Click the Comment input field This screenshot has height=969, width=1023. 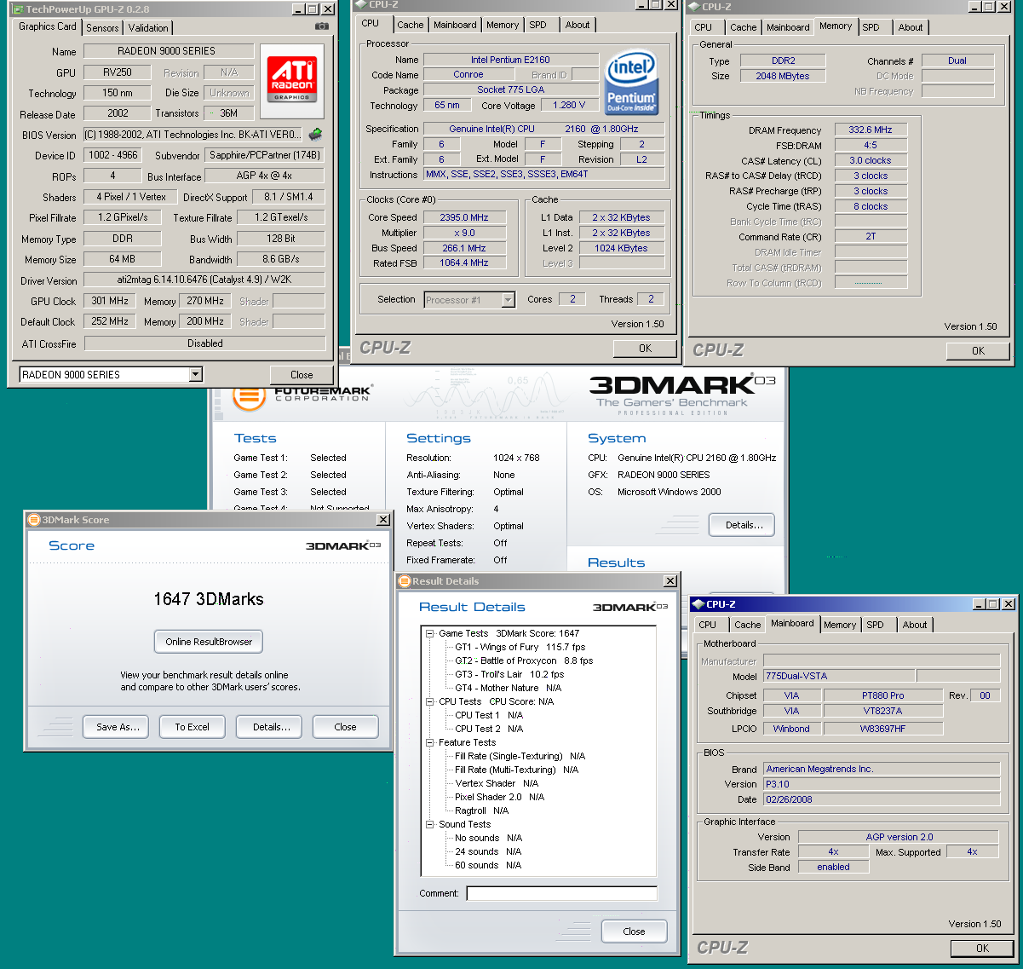pos(561,893)
